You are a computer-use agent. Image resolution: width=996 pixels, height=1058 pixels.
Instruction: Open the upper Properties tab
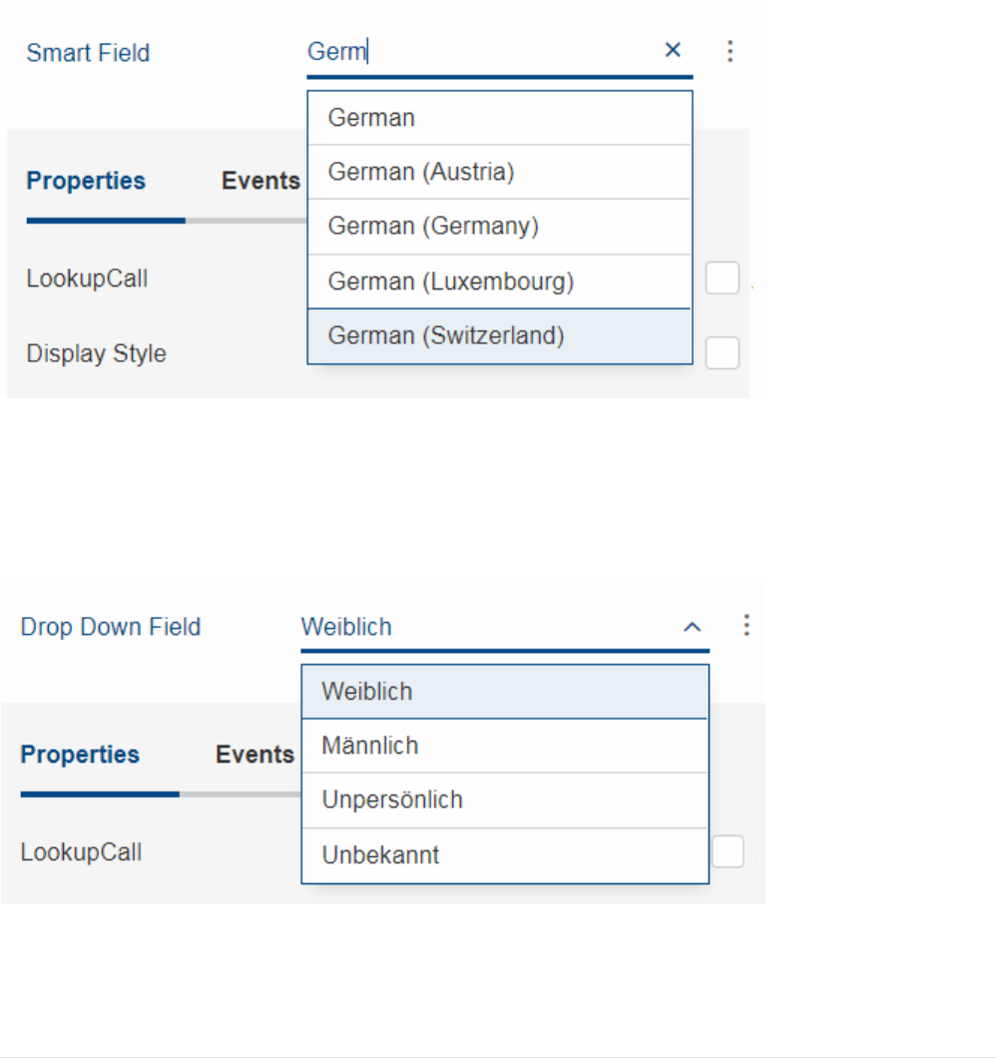86,182
